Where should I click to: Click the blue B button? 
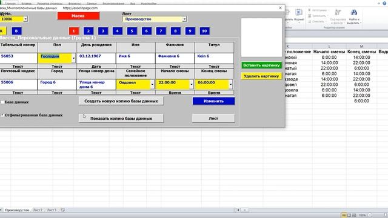16,31
